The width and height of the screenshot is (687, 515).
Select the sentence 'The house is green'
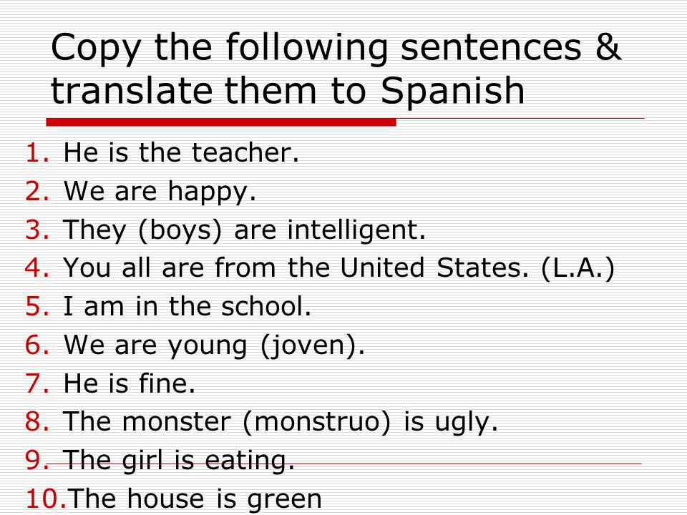pyautogui.click(x=195, y=499)
